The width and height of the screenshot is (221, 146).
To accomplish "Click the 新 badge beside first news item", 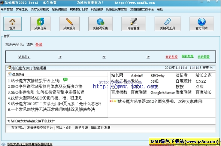I will point(65,80).
